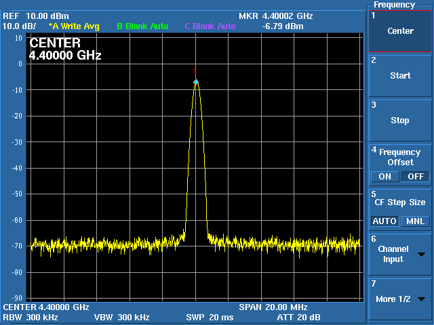The height and width of the screenshot is (325, 434).
Task: Click the bottom CENTER 4.40000 GHz readout
Action: coord(46,307)
